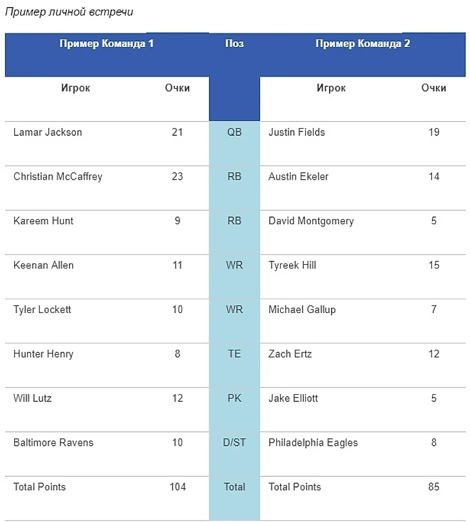Viewport: 470px width, 523px height.
Task: Click the Philadelphia Eagles defense entry
Action: [x=313, y=442]
